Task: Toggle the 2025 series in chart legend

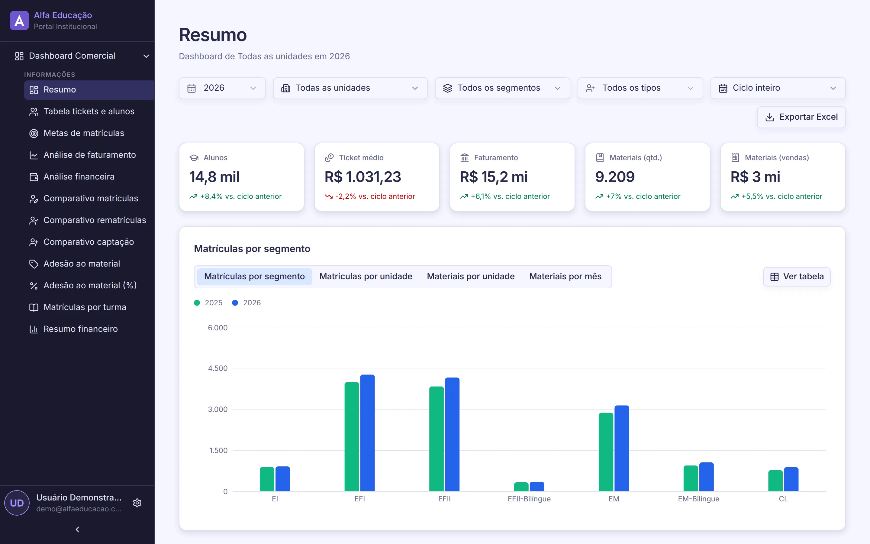Action: click(x=208, y=303)
